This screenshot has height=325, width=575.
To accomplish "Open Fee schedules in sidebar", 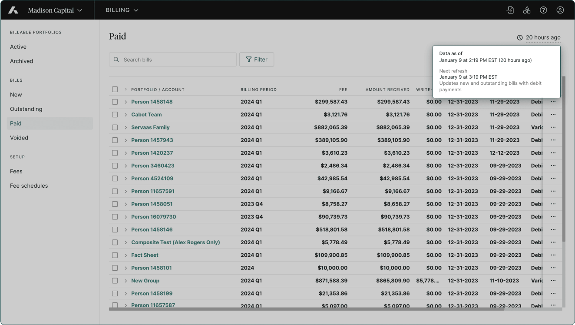I will [29, 186].
